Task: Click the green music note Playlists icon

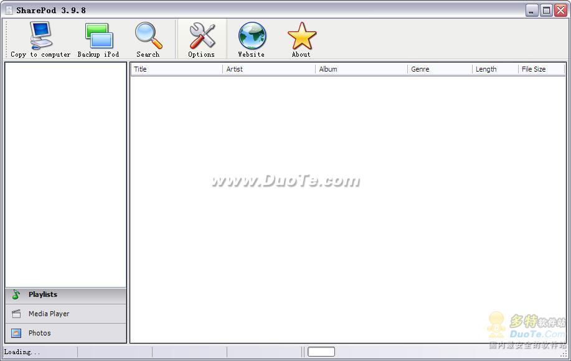Action: (x=16, y=295)
